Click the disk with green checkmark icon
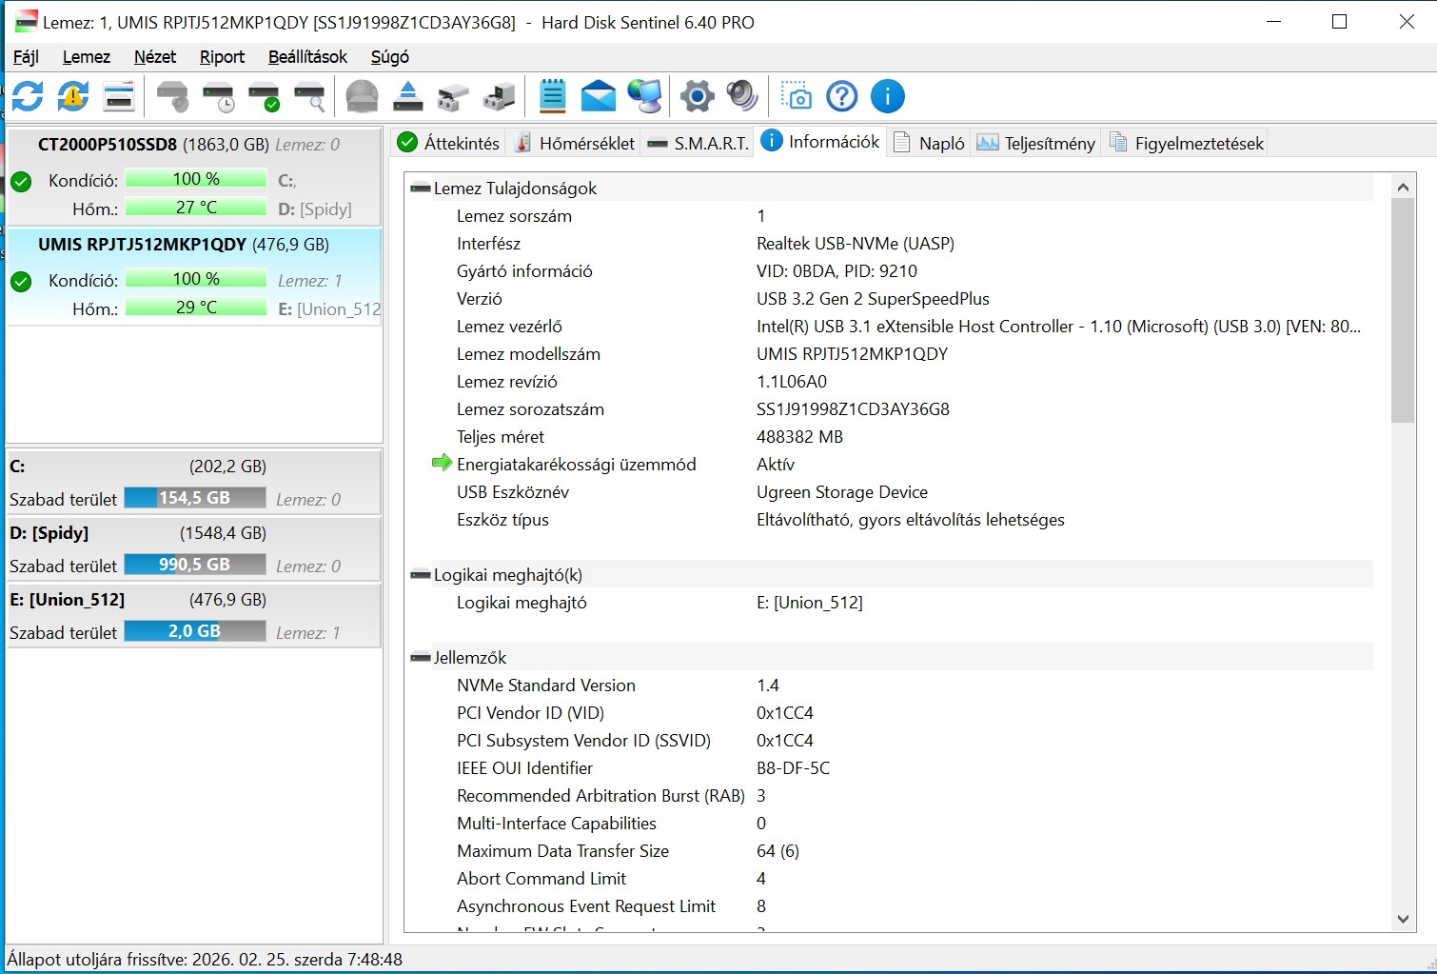The image size is (1437, 974). (264, 96)
